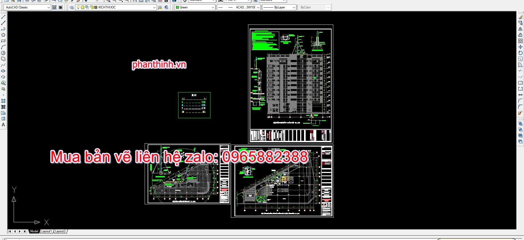Click Send Under Objects icon
524x240 pixels.
coord(520,142)
